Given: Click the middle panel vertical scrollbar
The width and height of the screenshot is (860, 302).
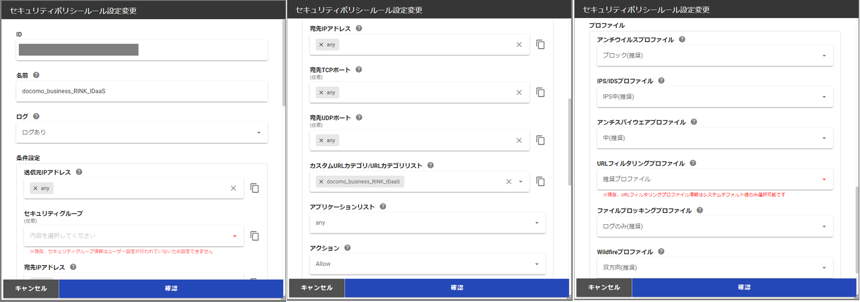Looking at the screenshot, I should pos(570,141).
